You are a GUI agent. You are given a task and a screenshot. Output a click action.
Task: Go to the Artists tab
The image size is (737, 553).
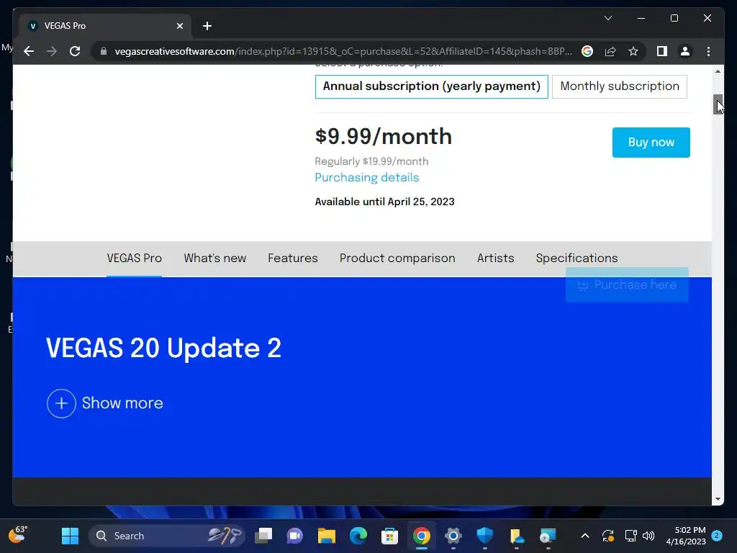(495, 258)
